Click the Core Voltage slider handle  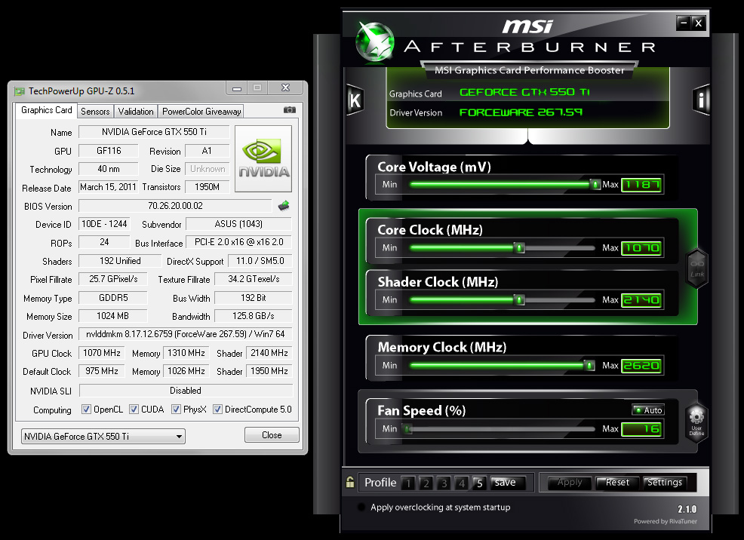coord(595,185)
